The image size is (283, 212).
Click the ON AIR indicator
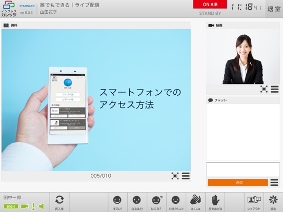pos(210,4)
